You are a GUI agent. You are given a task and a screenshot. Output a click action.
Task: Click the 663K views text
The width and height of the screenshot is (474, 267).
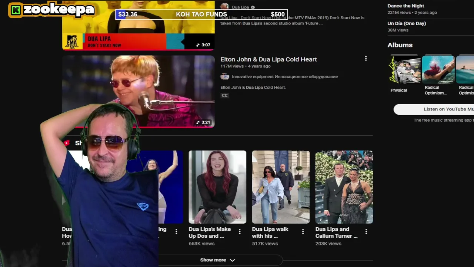[x=201, y=244]
